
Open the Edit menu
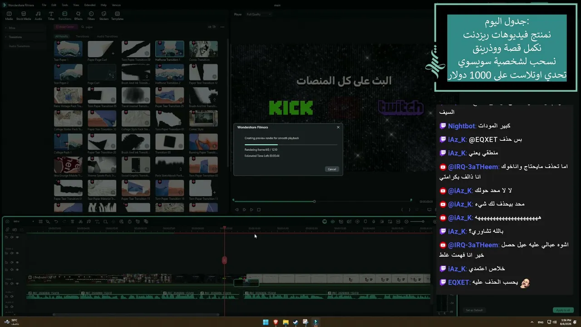click(x=54, y=5)
